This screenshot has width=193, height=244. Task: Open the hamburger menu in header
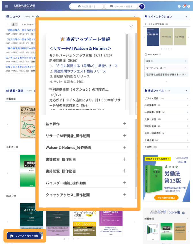(7, 6)
